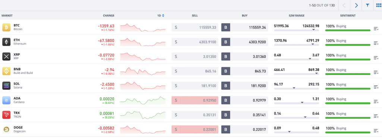
Task: Click the MARKET column header
Action: pyautogui.click(x=7, y=16)
